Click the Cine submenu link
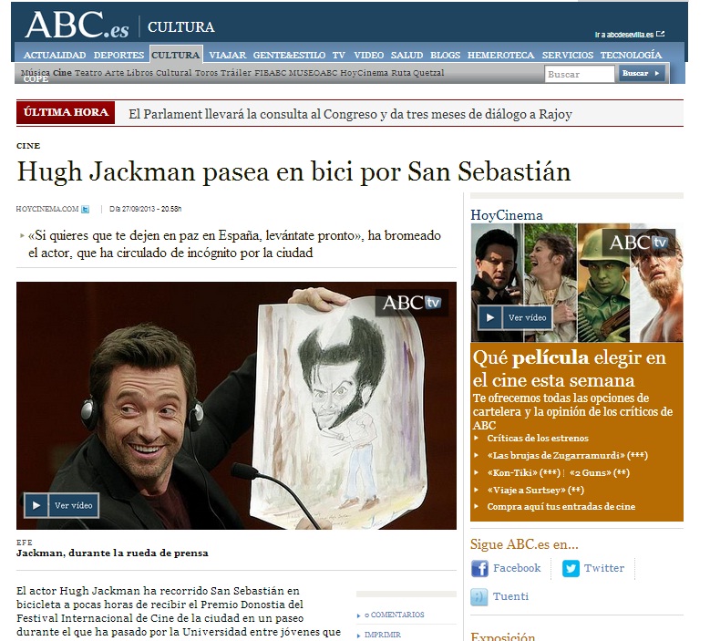 click(62, 72)
